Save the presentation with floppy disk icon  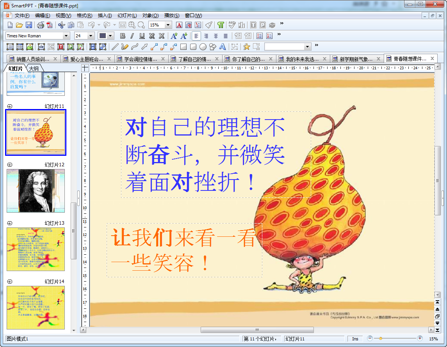pyautogui.click(x=29, y=25)
